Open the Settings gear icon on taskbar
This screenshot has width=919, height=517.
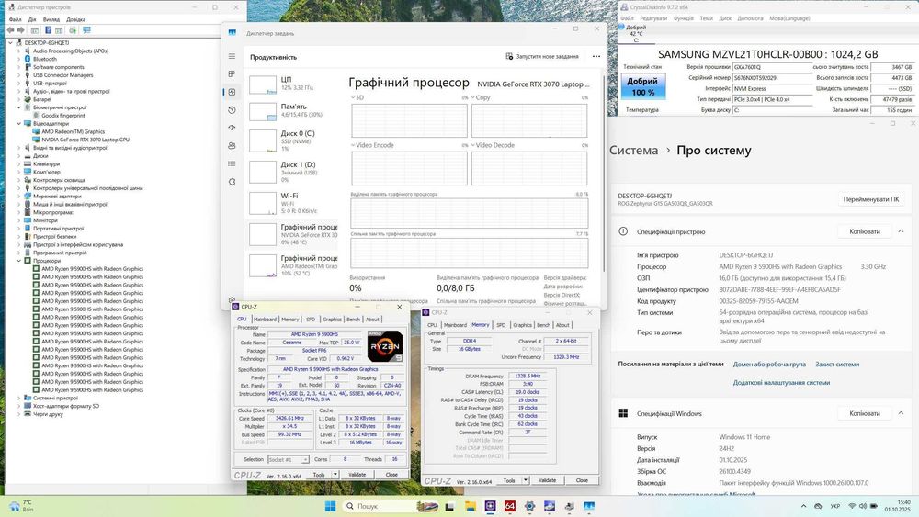pyautogui.click(x=530, y=506)
